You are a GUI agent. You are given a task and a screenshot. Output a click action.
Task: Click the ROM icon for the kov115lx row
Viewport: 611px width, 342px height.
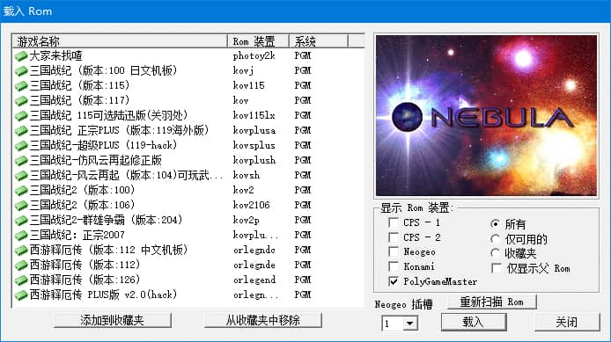[x=21, y=116]
